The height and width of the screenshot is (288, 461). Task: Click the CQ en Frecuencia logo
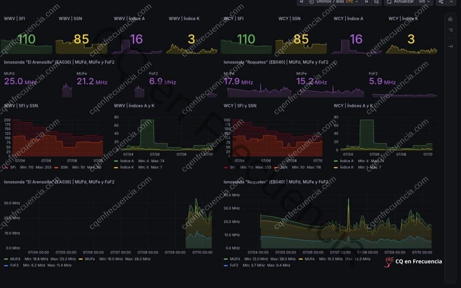(x=413, y=261)
